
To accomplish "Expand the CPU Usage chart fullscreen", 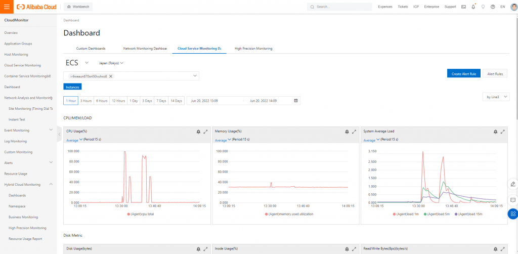I will tap(205, 132).
